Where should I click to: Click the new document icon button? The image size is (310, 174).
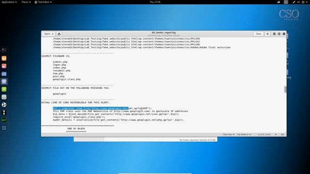[59, 34]
